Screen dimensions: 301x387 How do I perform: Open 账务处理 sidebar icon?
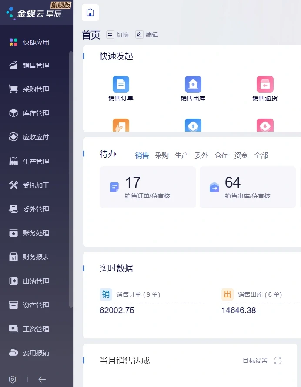tap(13, 233)
